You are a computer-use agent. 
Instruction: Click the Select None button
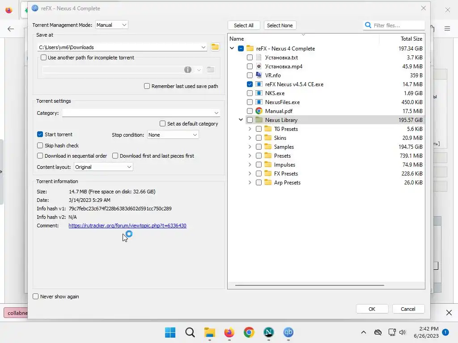[x=280, y=25]
